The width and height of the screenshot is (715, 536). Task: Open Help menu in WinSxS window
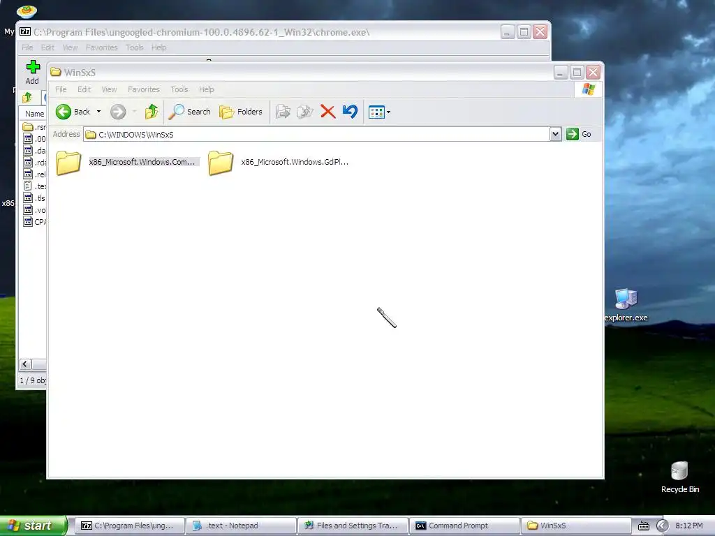(x=206, y=89)
